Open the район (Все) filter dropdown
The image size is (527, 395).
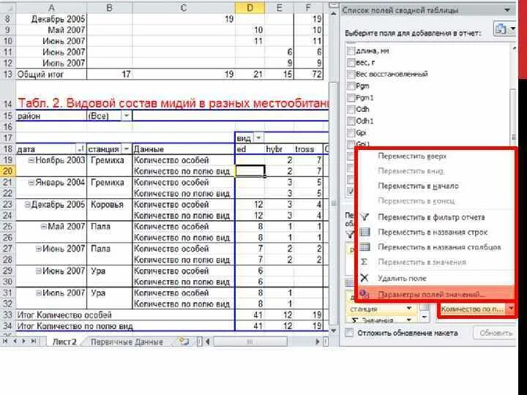[x=126, y=116]
